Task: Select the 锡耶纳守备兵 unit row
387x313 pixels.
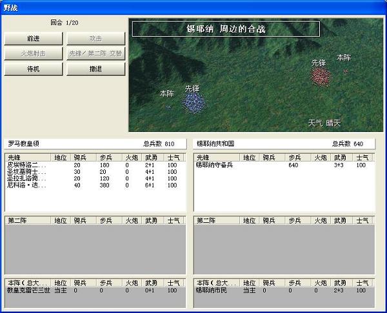Action: pyautogui.click(x=284, y=165)
